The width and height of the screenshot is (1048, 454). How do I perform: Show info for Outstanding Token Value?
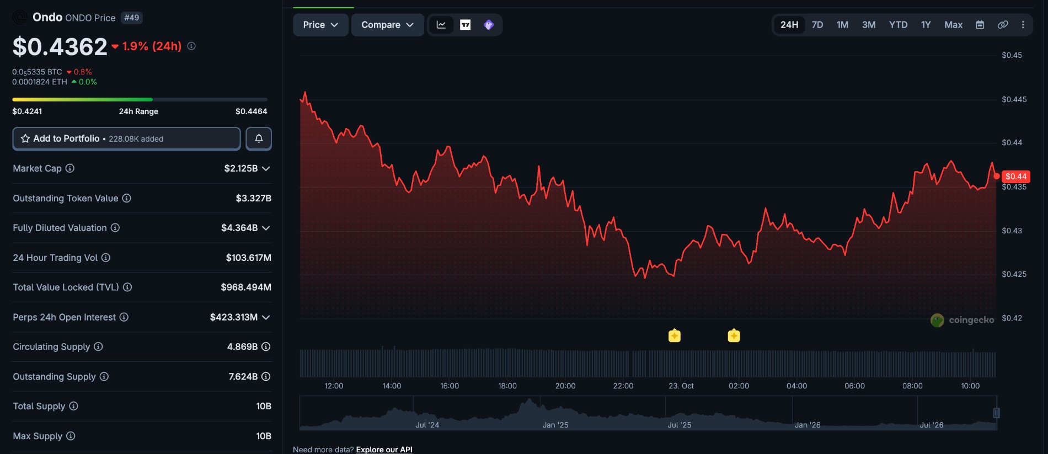click(126, 198)
